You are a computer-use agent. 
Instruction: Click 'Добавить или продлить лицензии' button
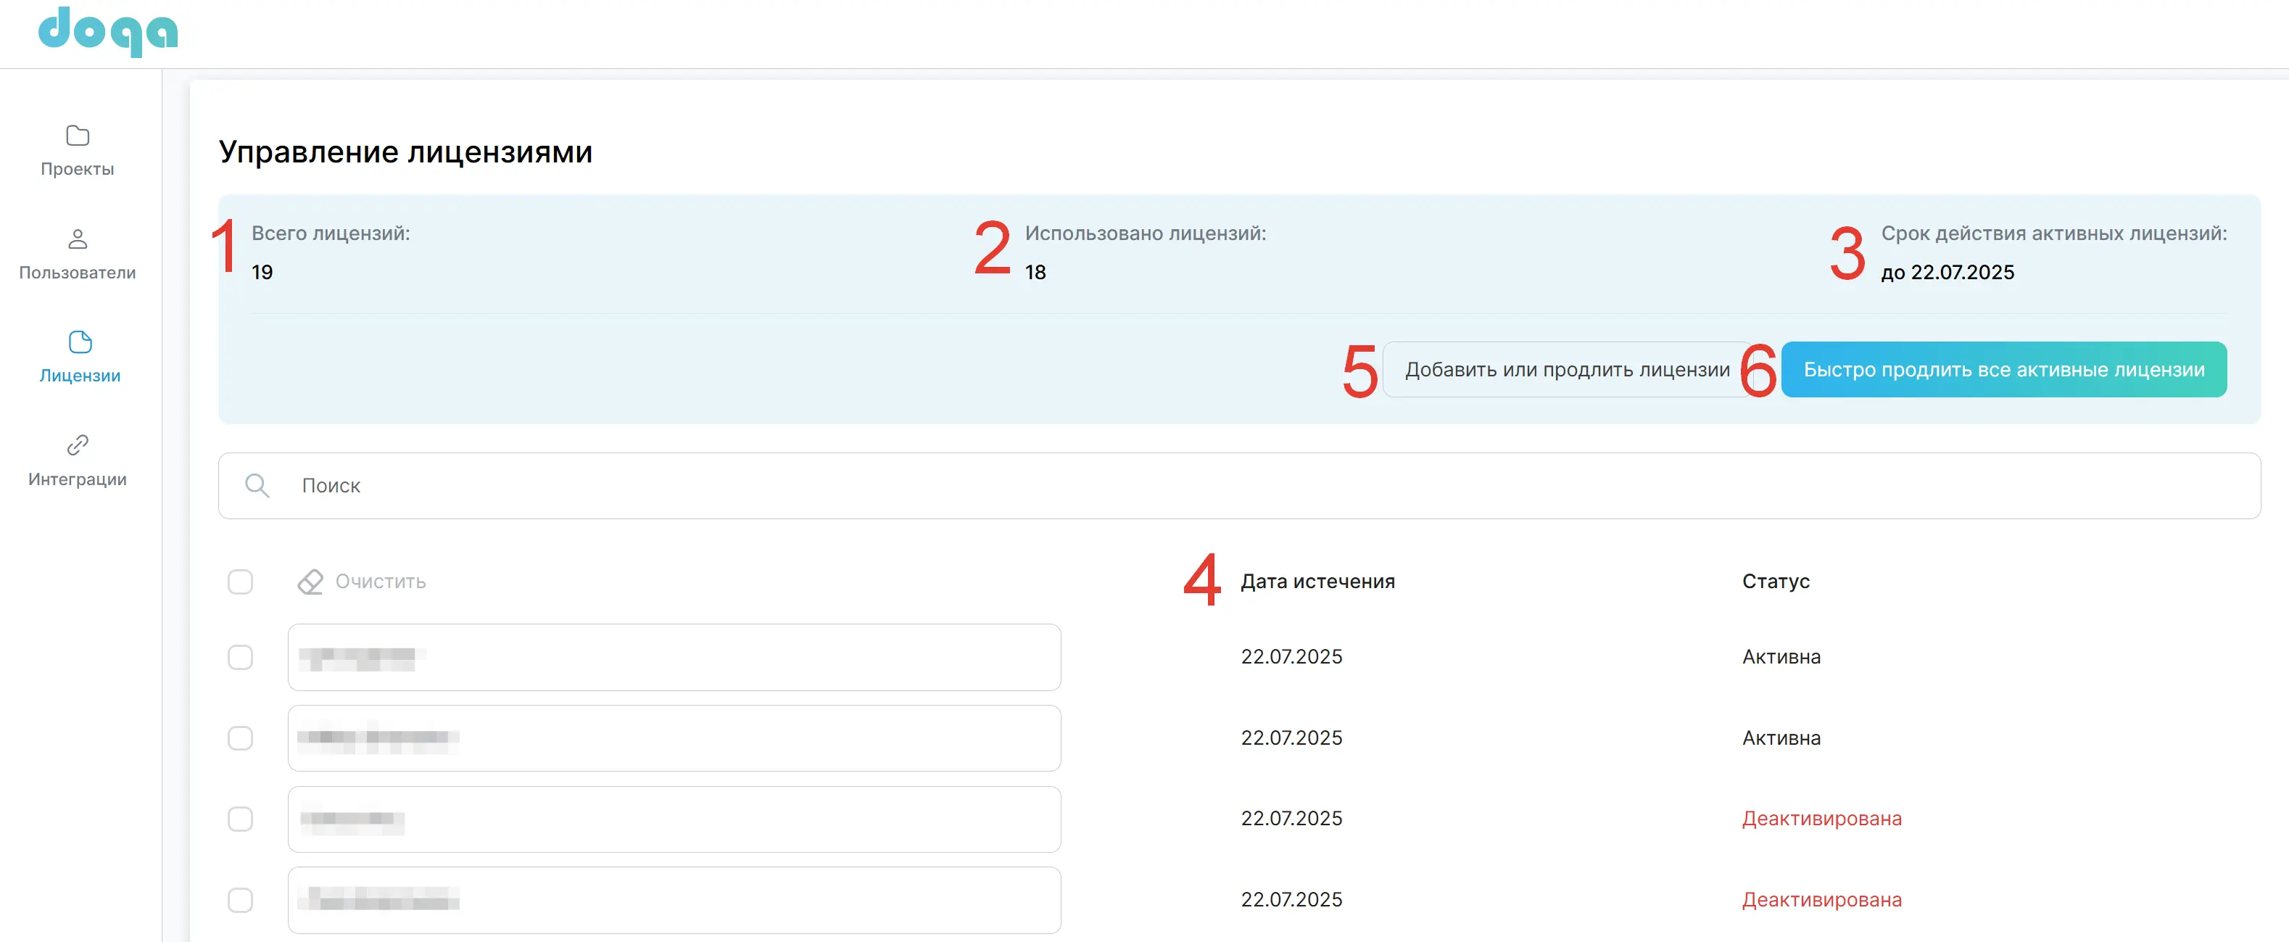click(x=1567, y=370)
